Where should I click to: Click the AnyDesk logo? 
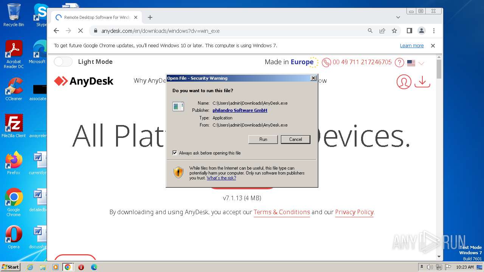[84, 81]
